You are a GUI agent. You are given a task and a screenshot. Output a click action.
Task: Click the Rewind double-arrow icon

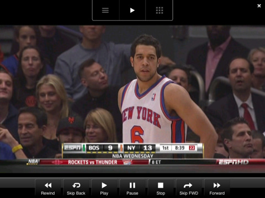[48, 185]
